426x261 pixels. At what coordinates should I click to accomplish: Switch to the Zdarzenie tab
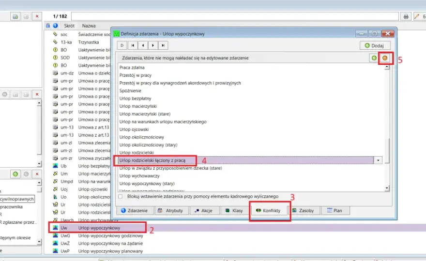[135, 211]
